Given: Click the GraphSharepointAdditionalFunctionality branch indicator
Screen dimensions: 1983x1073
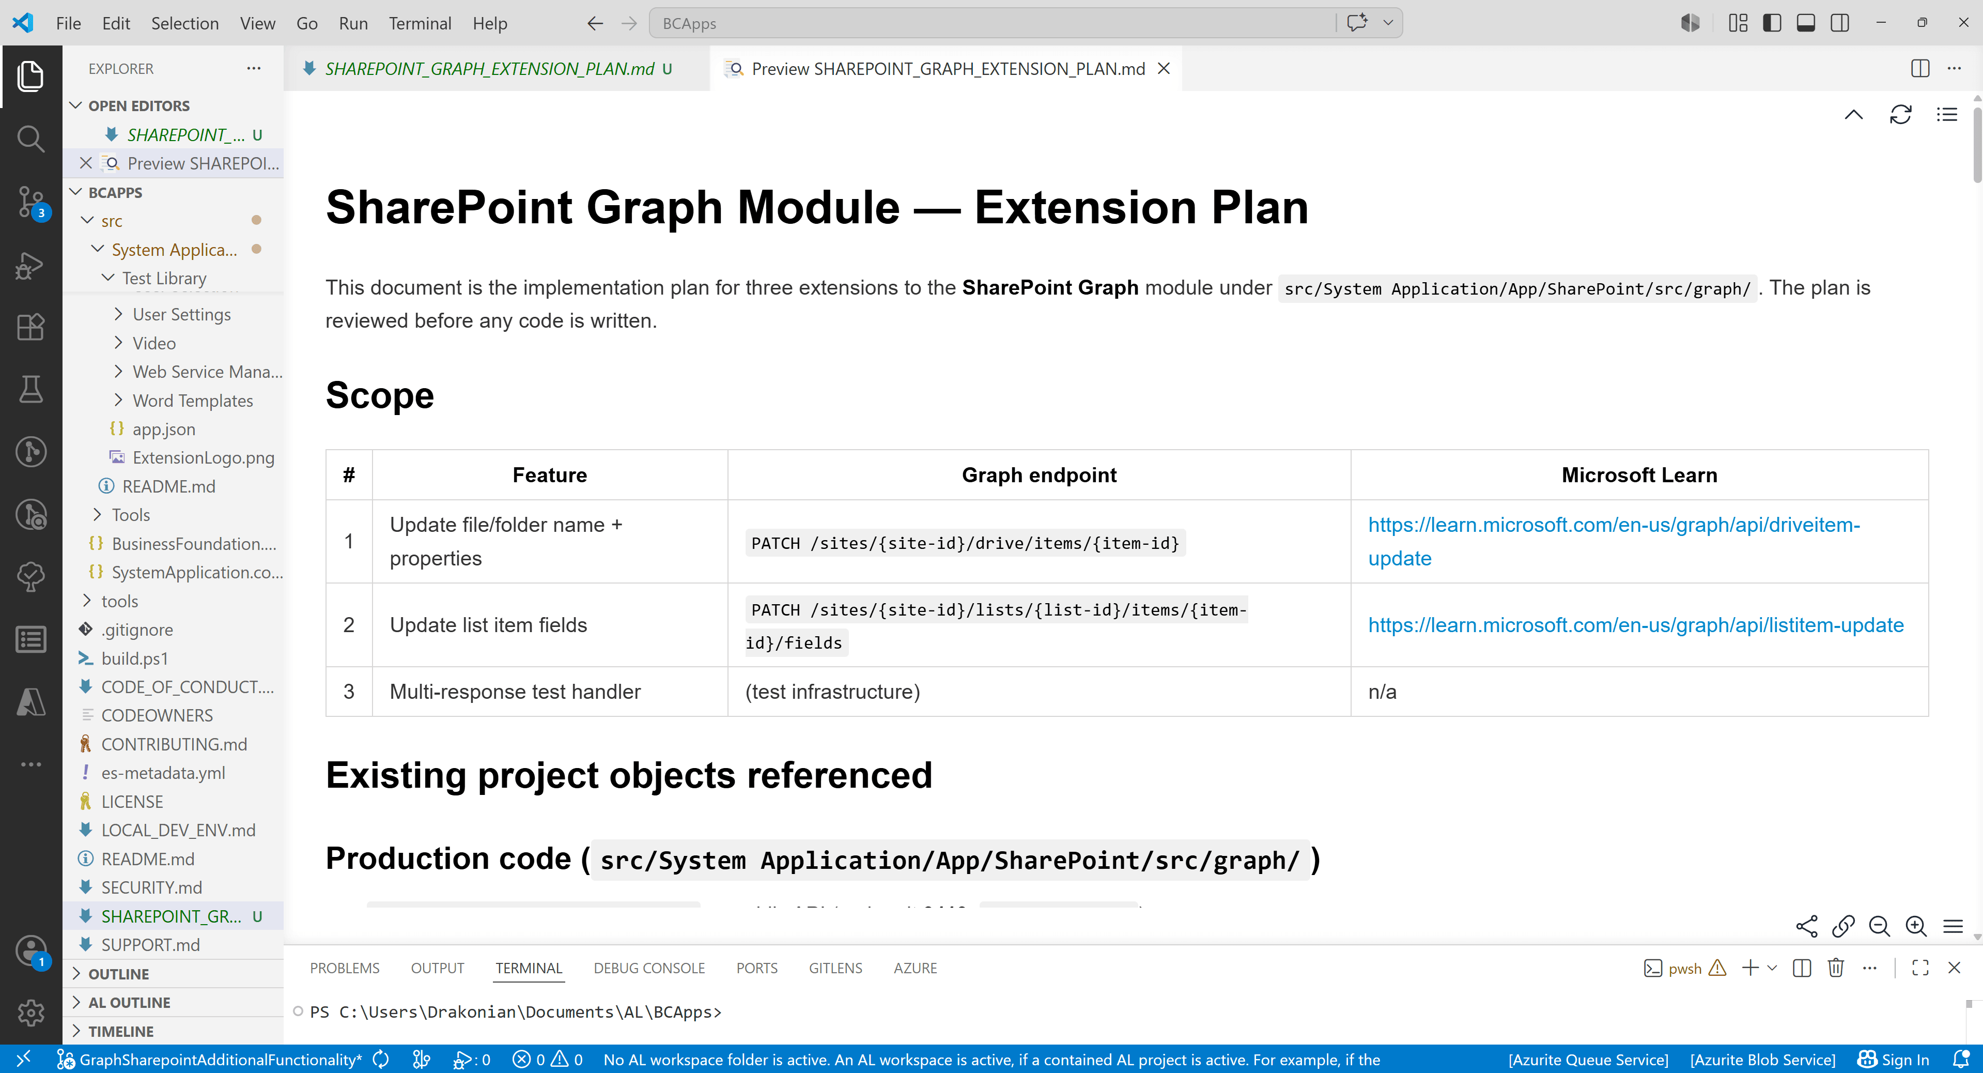Looking at the screenshot, I should (x=209, y=1059).
